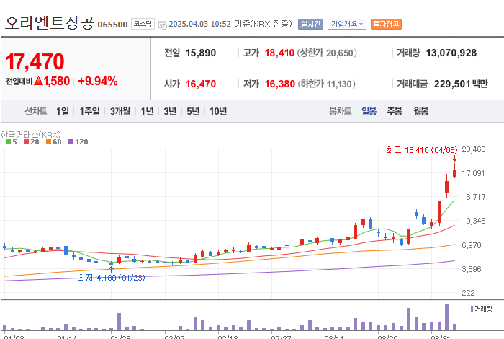The image size is (504, 339).
Task: Click the opening price value 16,470
Action: (201, 84)
